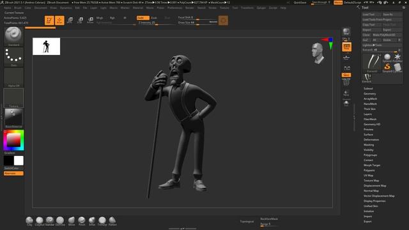Select the Clay brush

click(29, 221)
